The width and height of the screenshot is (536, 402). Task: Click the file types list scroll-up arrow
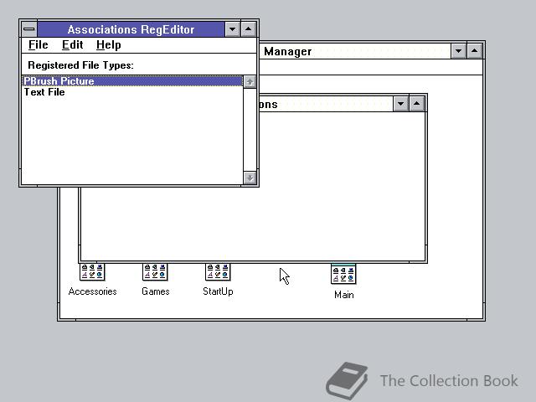coord(250,82)
